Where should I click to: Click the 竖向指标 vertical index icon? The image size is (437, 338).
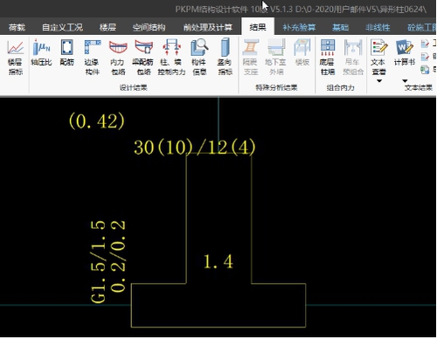point(225,58)
